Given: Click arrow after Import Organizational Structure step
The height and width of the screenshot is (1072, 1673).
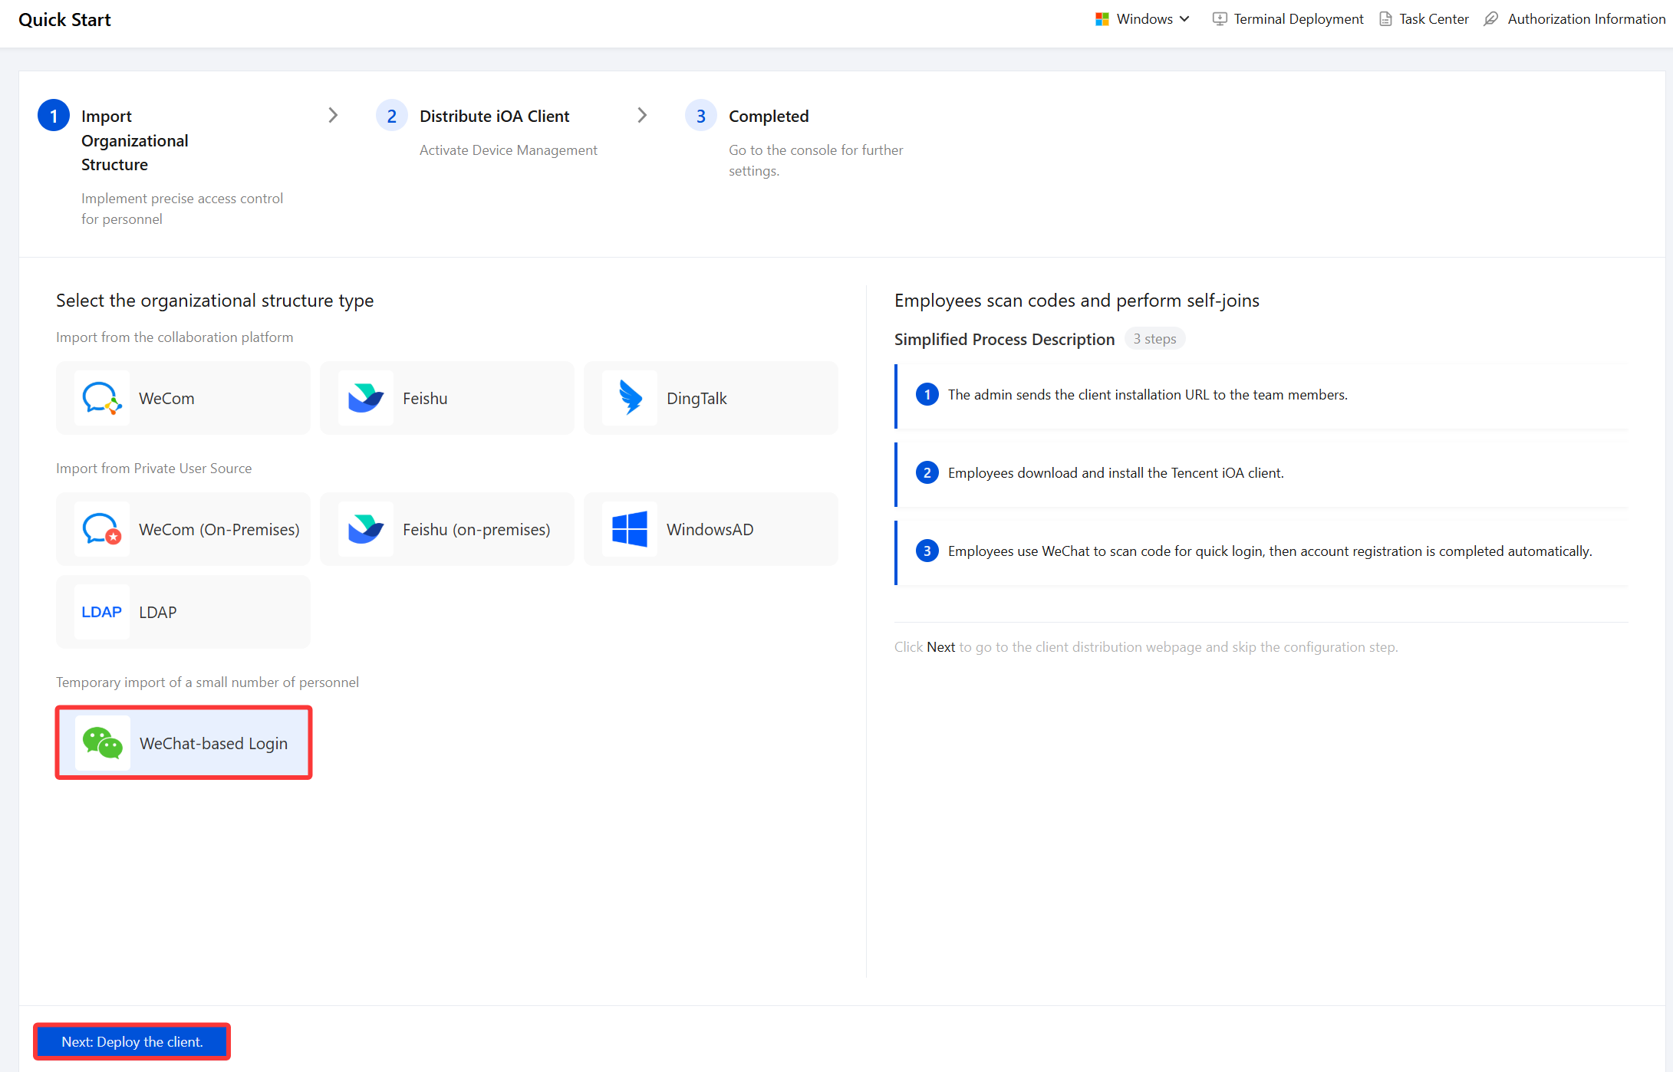Looking at the screenshot, I should click(333, 115).
